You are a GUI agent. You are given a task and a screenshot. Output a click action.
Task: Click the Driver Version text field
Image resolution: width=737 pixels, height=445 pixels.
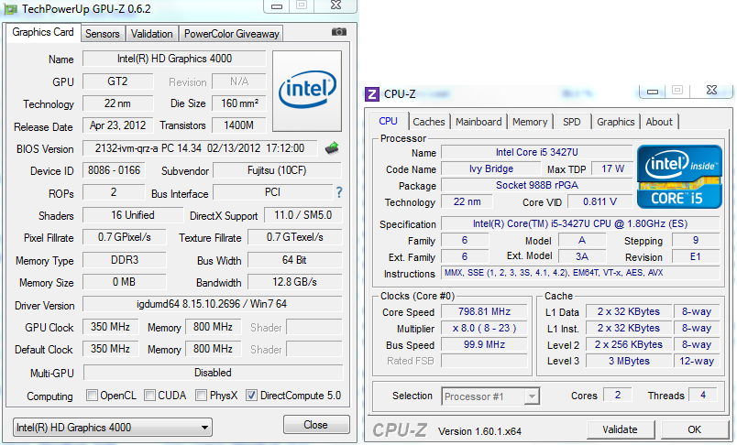point(212,304)
